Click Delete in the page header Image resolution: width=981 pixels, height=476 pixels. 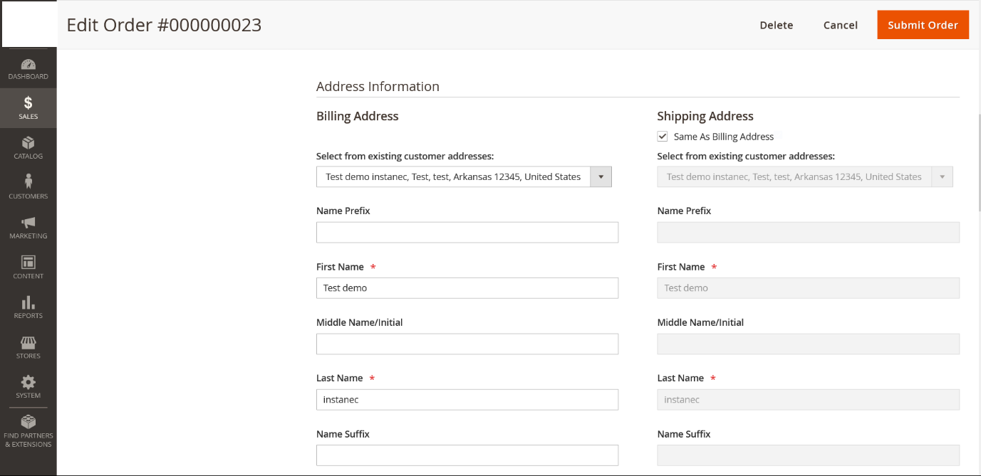(776, 25)
